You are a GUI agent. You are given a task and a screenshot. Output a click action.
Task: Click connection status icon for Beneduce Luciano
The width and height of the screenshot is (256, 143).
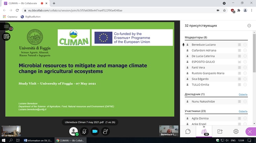[x=240, y=45]
